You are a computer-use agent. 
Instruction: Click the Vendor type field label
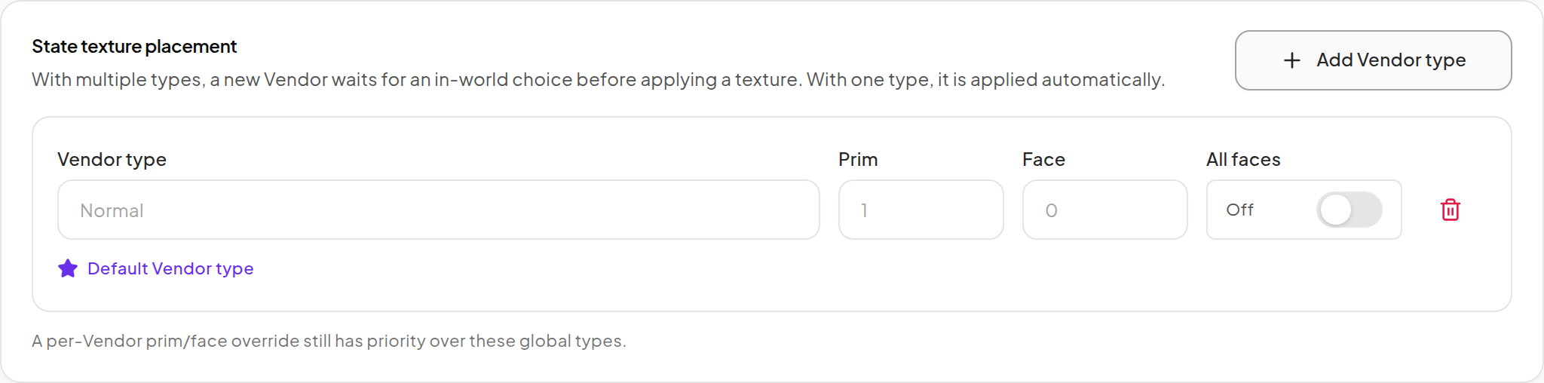(x=112, y=160)
